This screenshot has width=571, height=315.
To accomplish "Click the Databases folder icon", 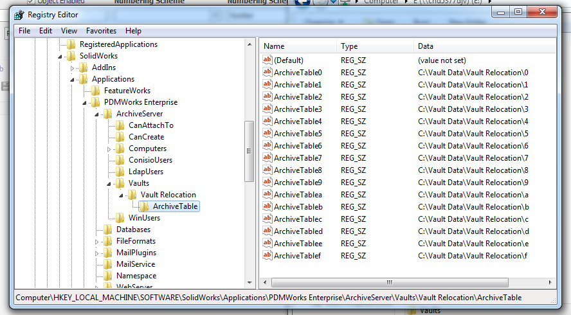I will coord(108,230).
